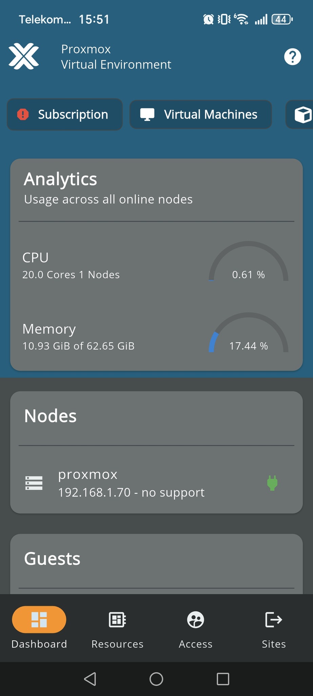Tap the Proxmox X logo

point(24,56)
